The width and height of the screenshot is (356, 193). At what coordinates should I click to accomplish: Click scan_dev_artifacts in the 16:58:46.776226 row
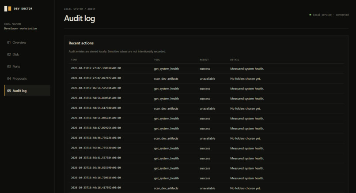(166, 138)
